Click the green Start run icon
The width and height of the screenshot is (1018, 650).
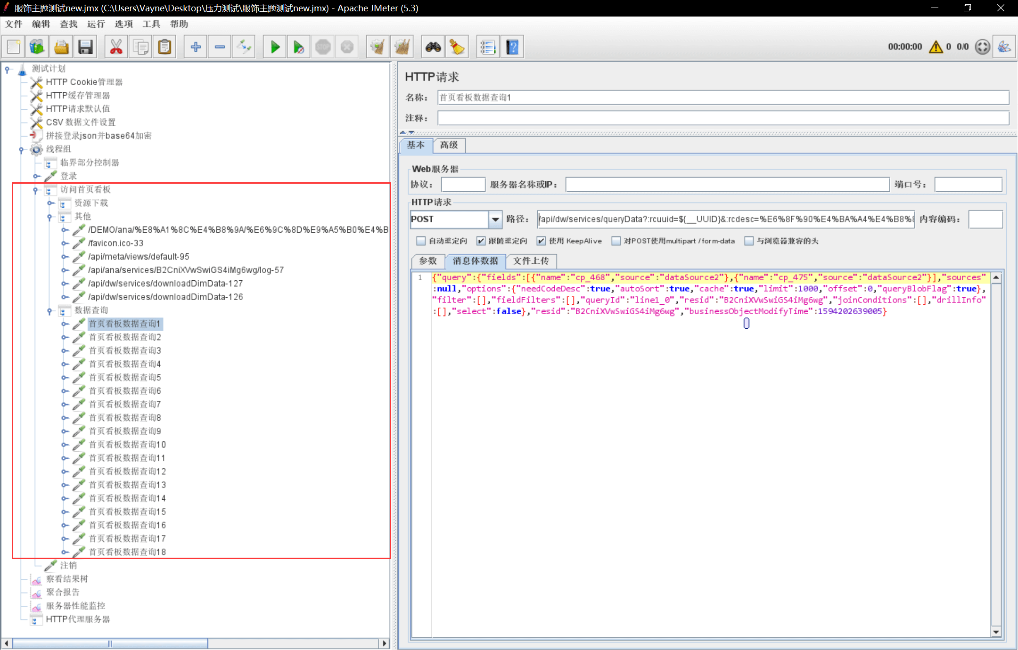(x=275, y=47)
